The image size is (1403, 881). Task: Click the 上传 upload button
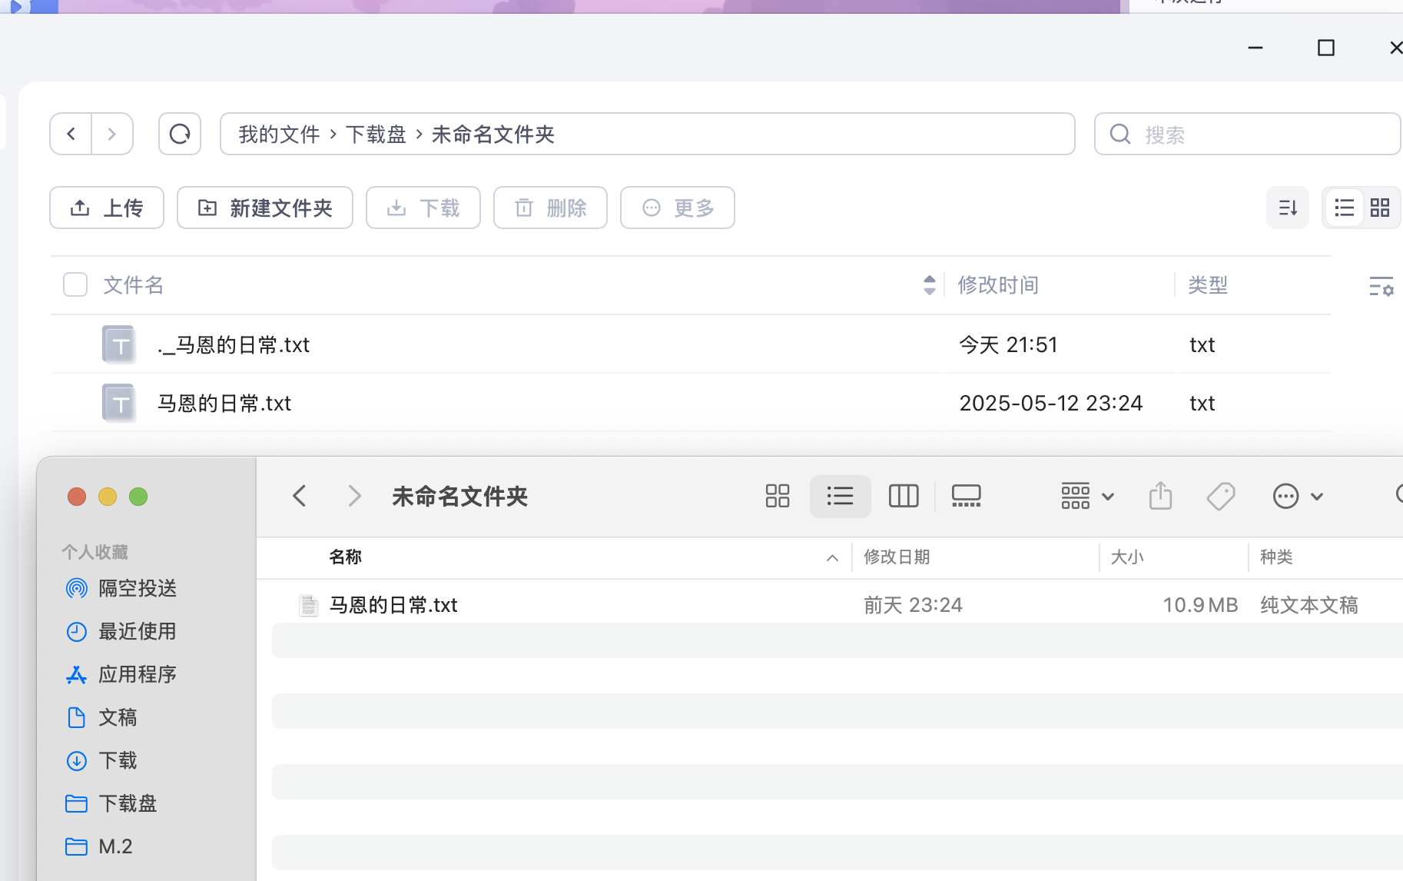[107, 208]
